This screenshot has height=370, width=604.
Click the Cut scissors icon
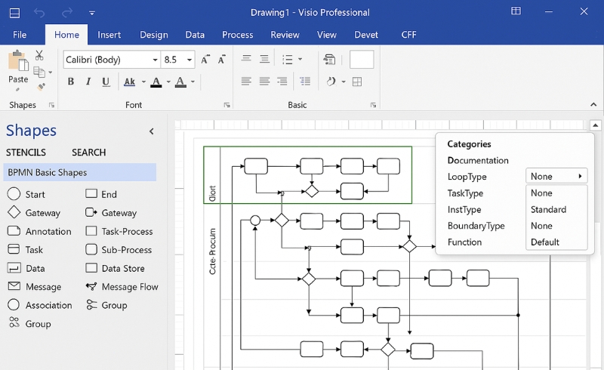(39, 56)
